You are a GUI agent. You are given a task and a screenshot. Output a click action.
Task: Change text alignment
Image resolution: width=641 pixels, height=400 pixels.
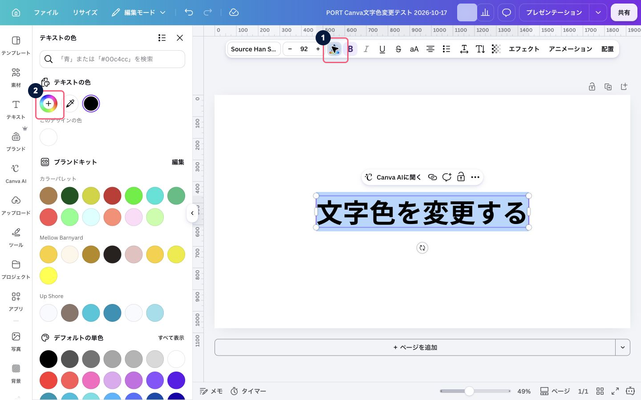(430, 49)
